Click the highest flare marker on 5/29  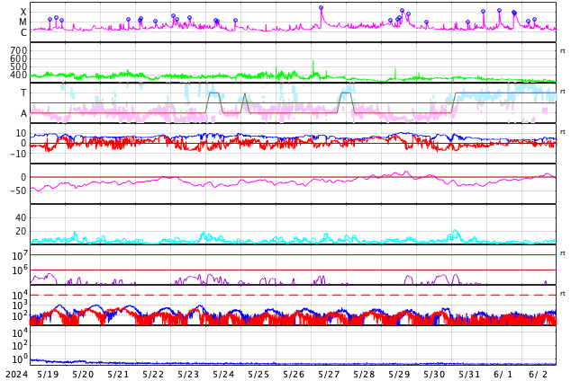point(402,11)
